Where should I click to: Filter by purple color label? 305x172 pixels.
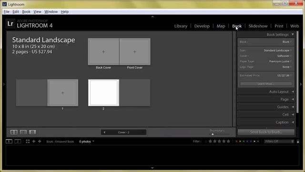point(251,141)
